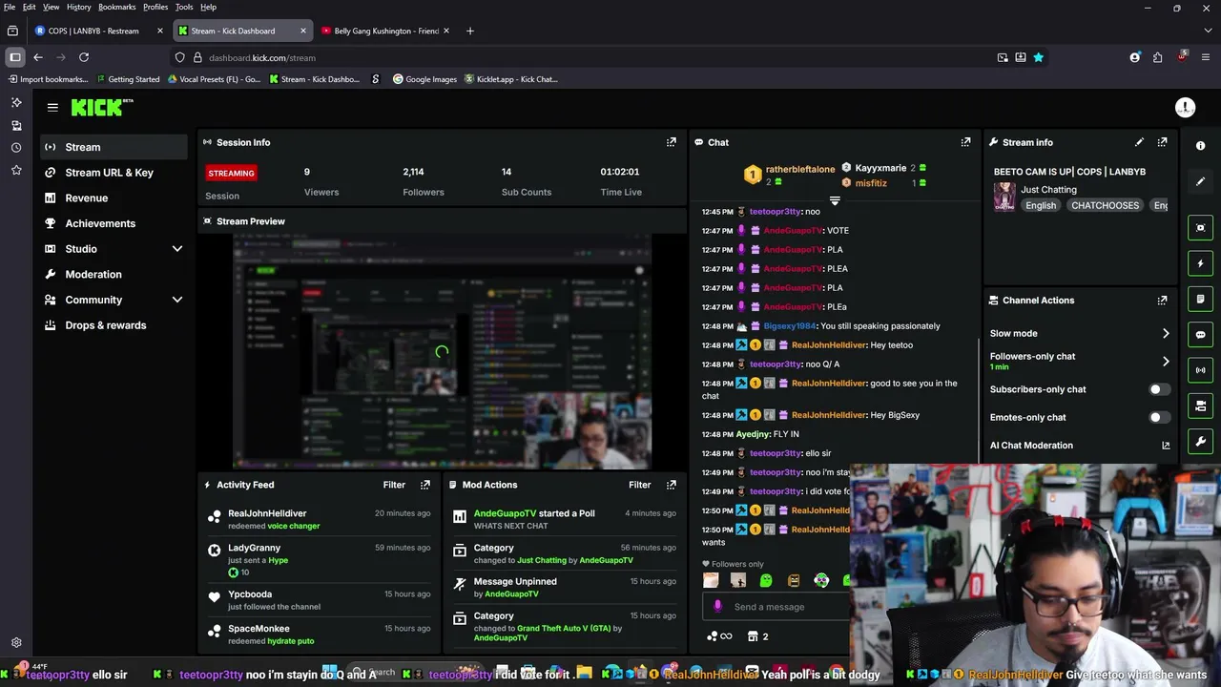The height and width of the screenshot is (687, 1221).
Task: Click the address bar URL
Action: point(262,57)
